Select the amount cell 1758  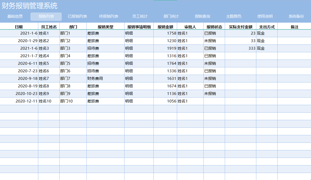165,33
